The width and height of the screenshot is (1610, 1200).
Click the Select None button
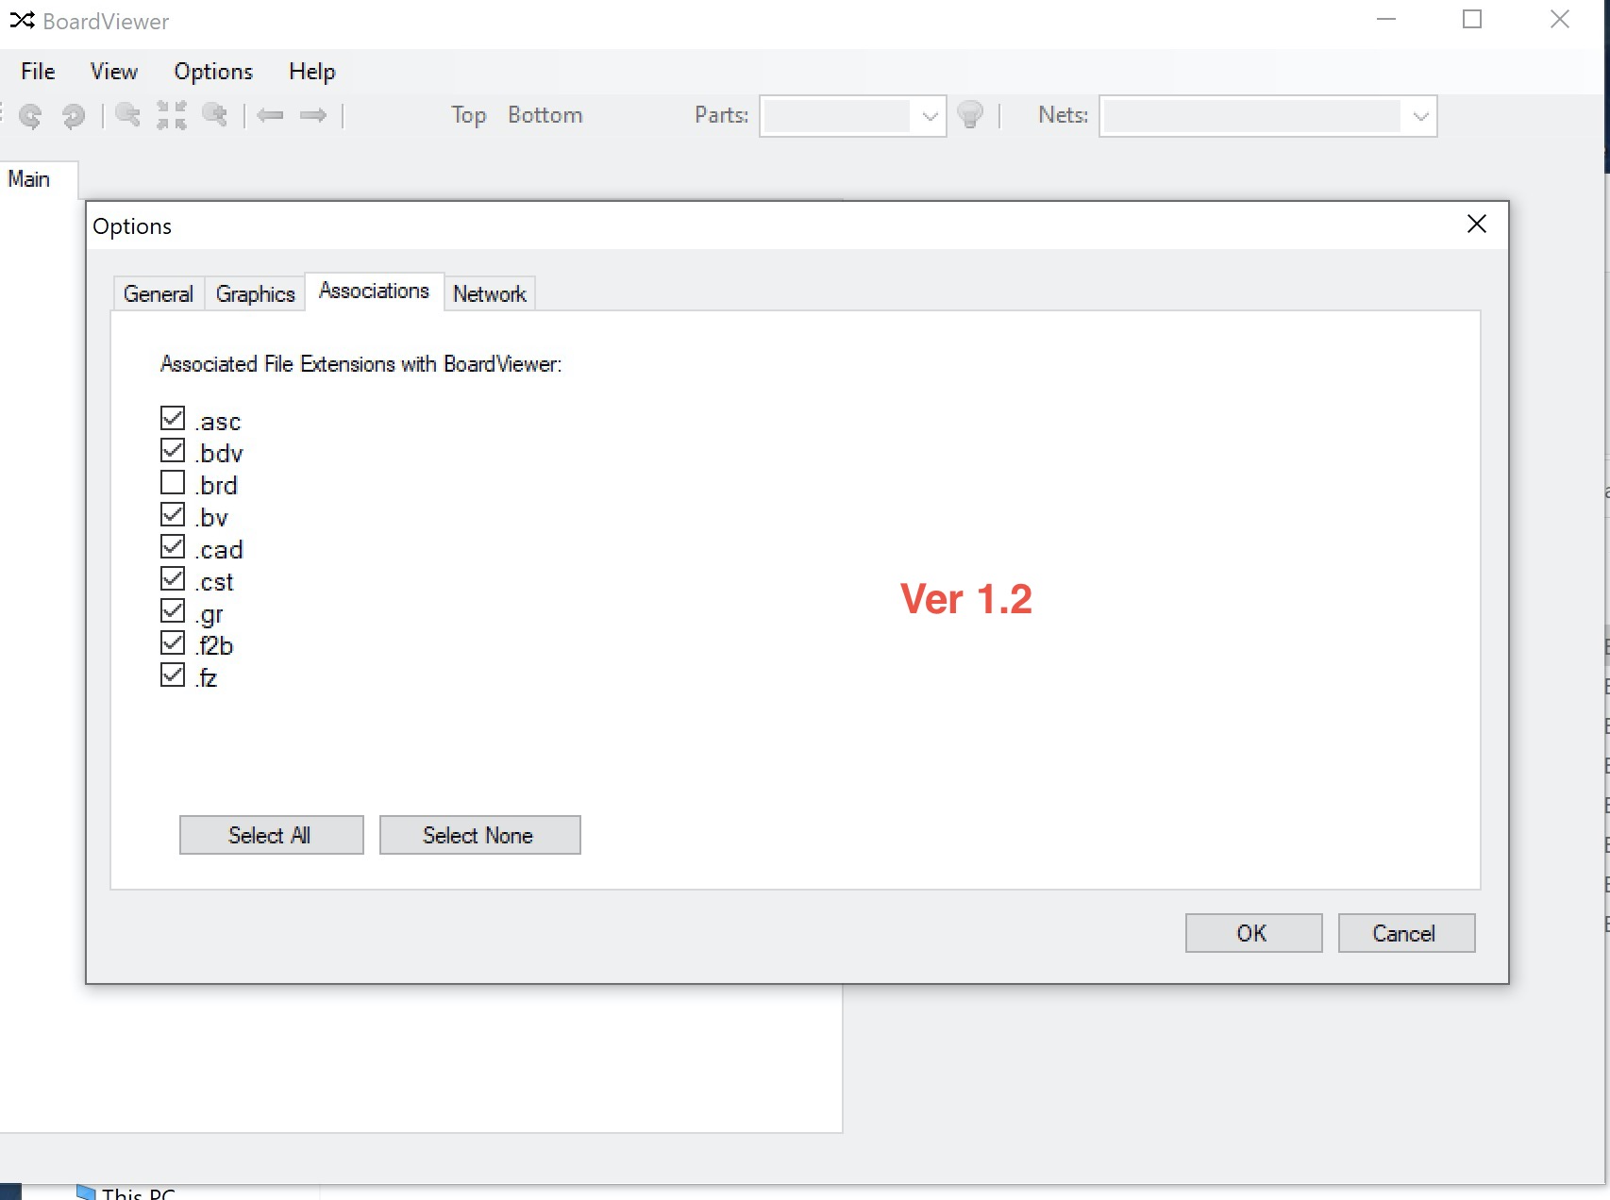point(479,835)
